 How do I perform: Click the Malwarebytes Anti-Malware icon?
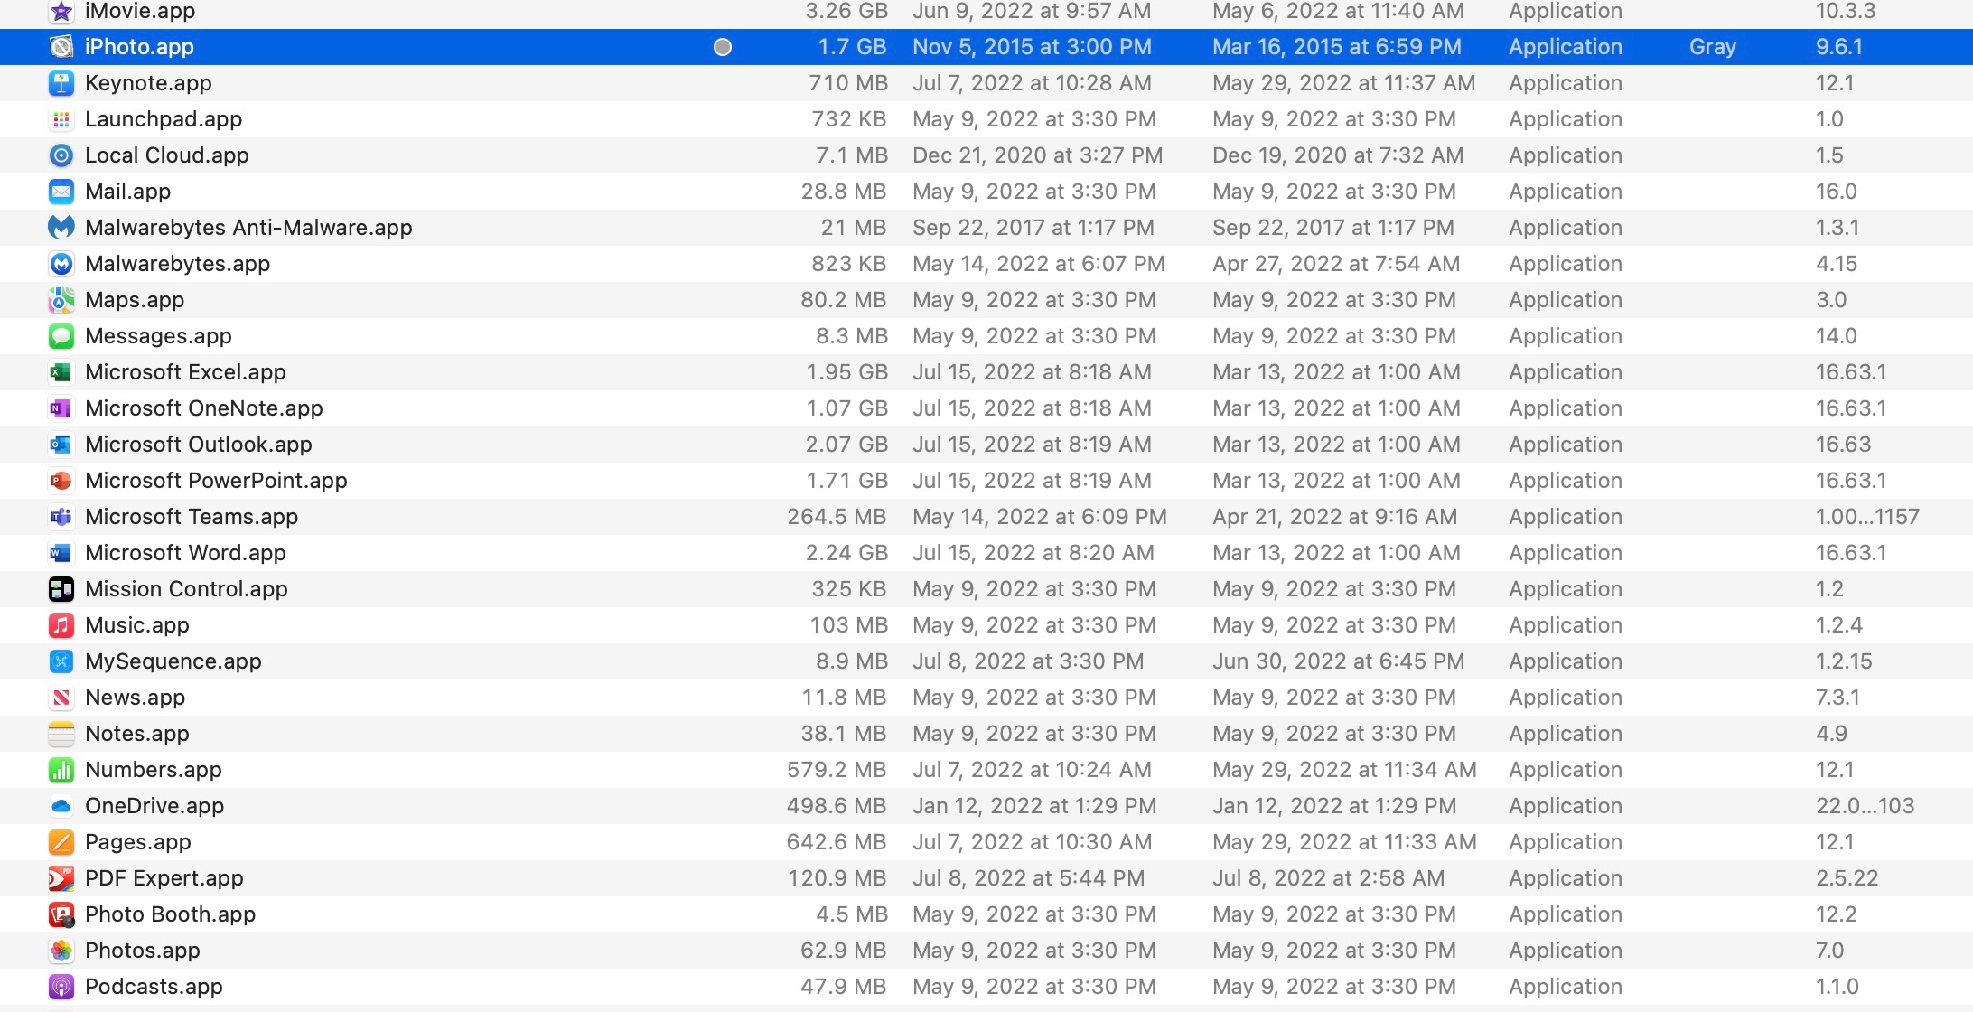click(x=61, y=228)
